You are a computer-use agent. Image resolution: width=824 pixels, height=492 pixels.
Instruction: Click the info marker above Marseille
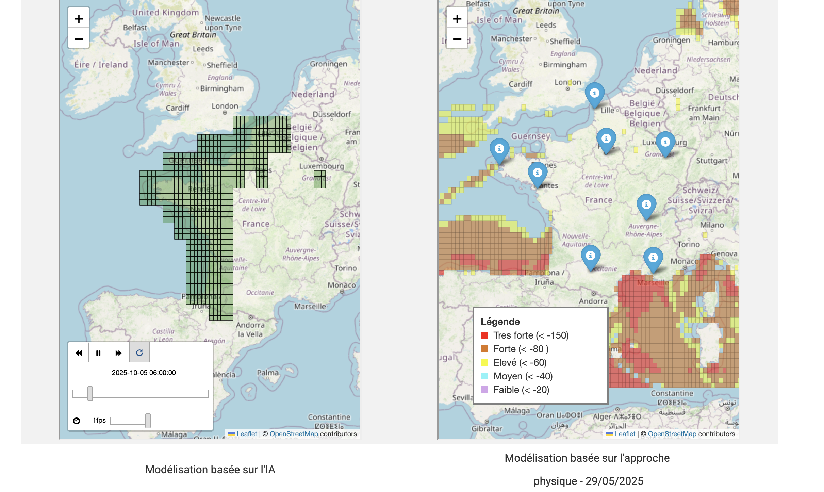coord(653,258)
